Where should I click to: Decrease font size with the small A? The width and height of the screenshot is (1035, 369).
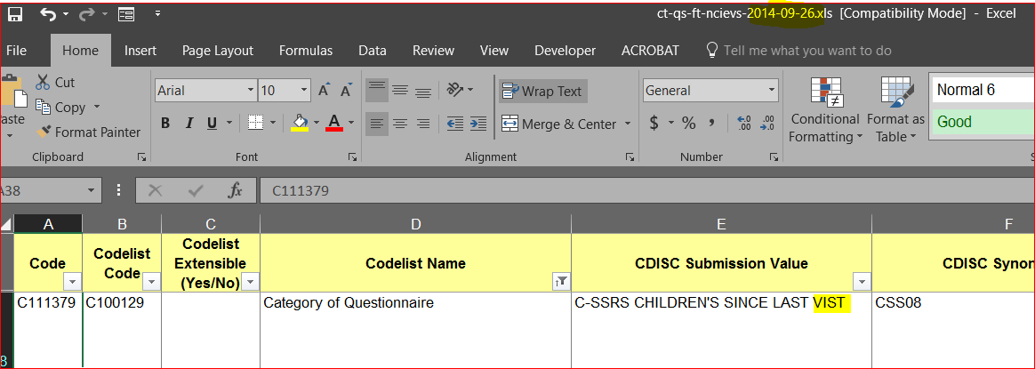click(346, 91)
